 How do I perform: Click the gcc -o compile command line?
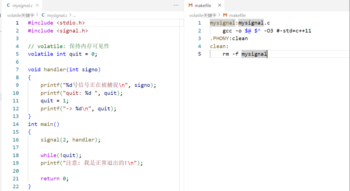(x=267, y=31)
